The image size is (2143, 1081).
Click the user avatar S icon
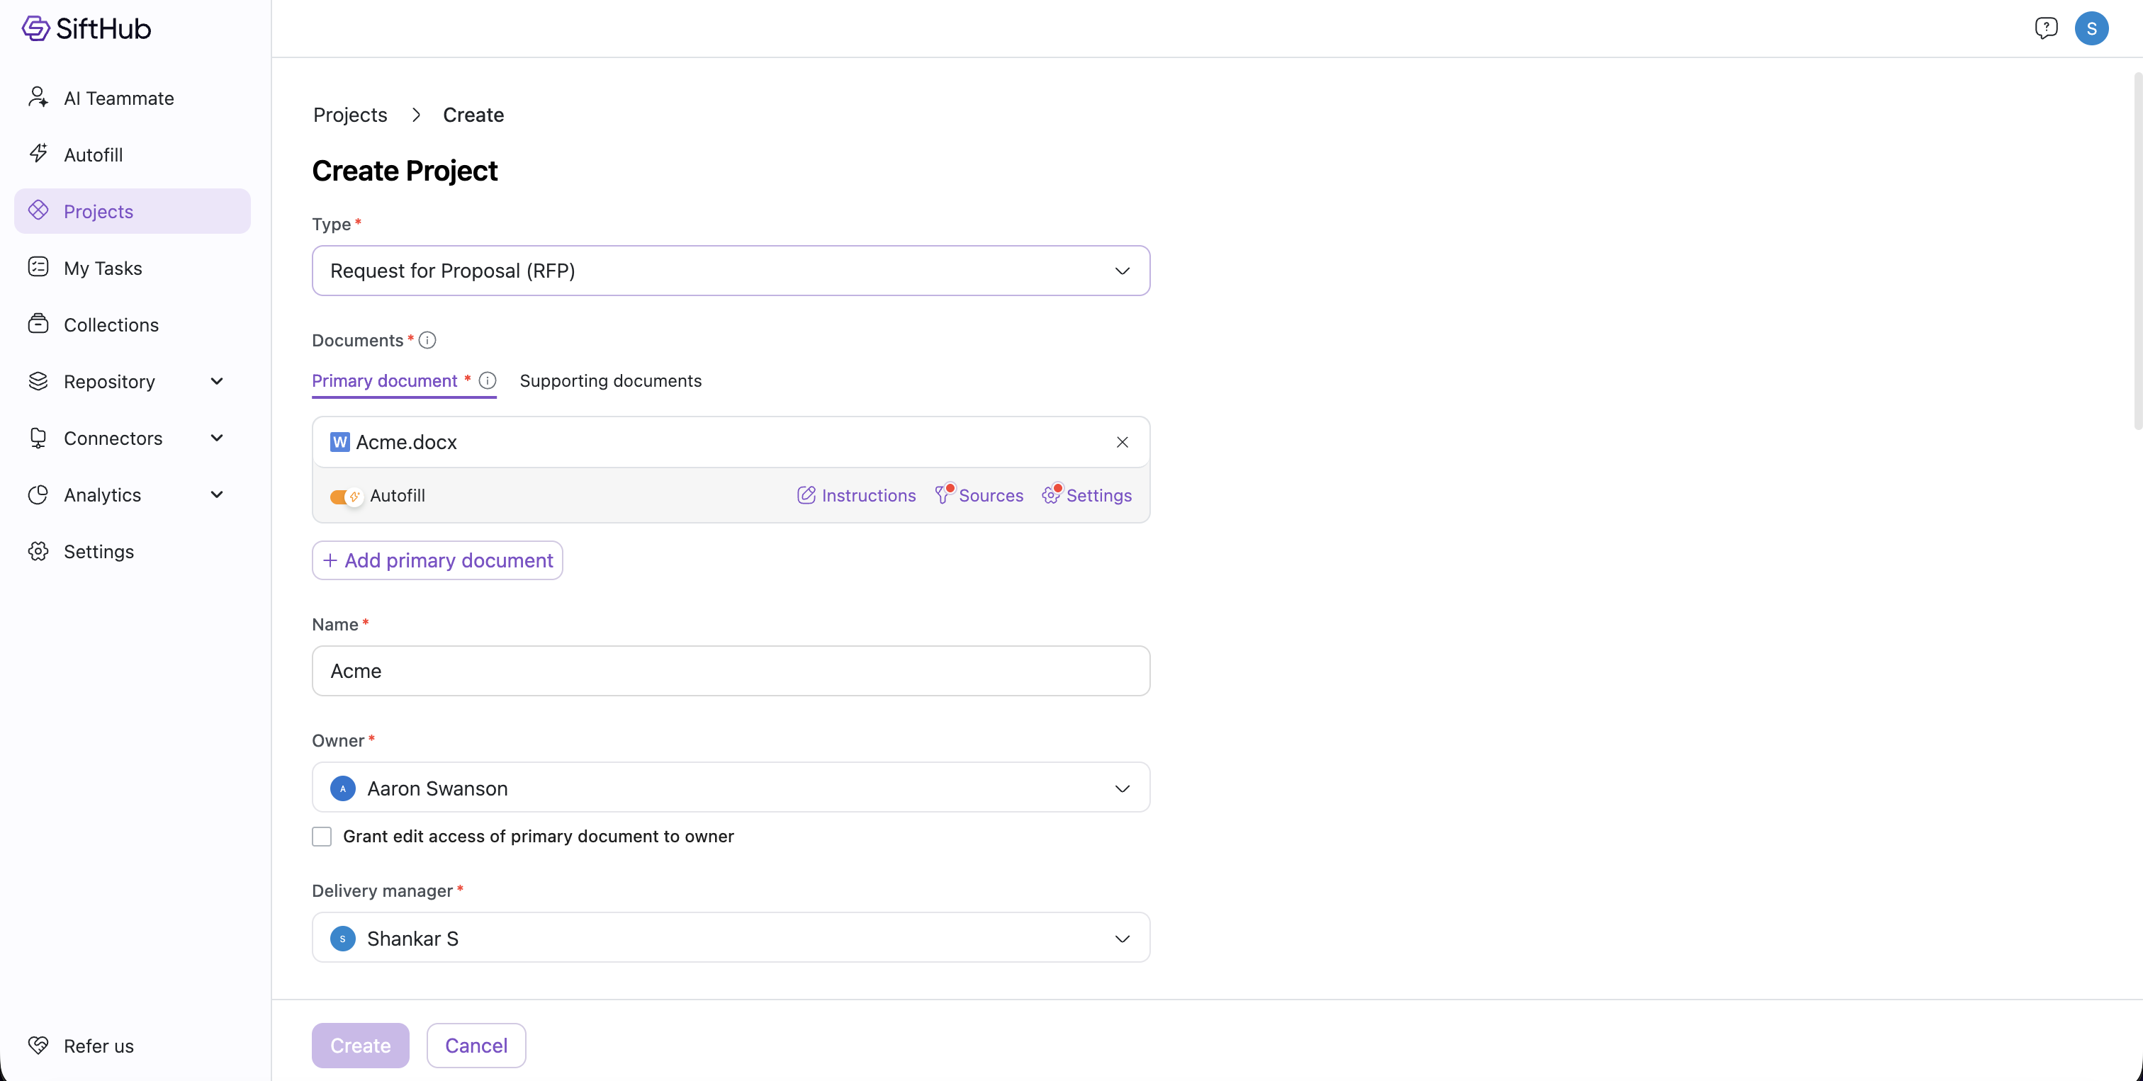[x=2091, y=28]
